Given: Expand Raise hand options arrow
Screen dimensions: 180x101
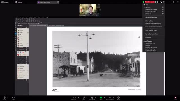Looking at the screenshot, I should pyautogui.click(x=95, y=98).
